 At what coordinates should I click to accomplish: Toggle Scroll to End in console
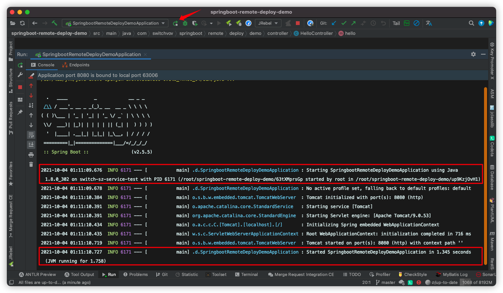(x=31, y=144)
